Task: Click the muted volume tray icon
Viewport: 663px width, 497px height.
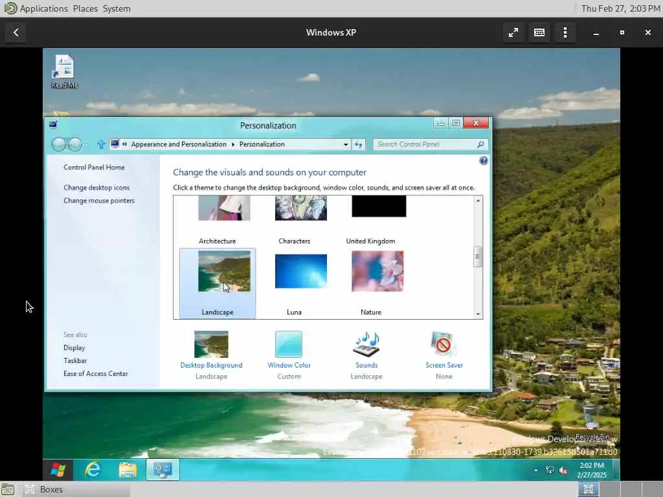Action: point(563,470)
